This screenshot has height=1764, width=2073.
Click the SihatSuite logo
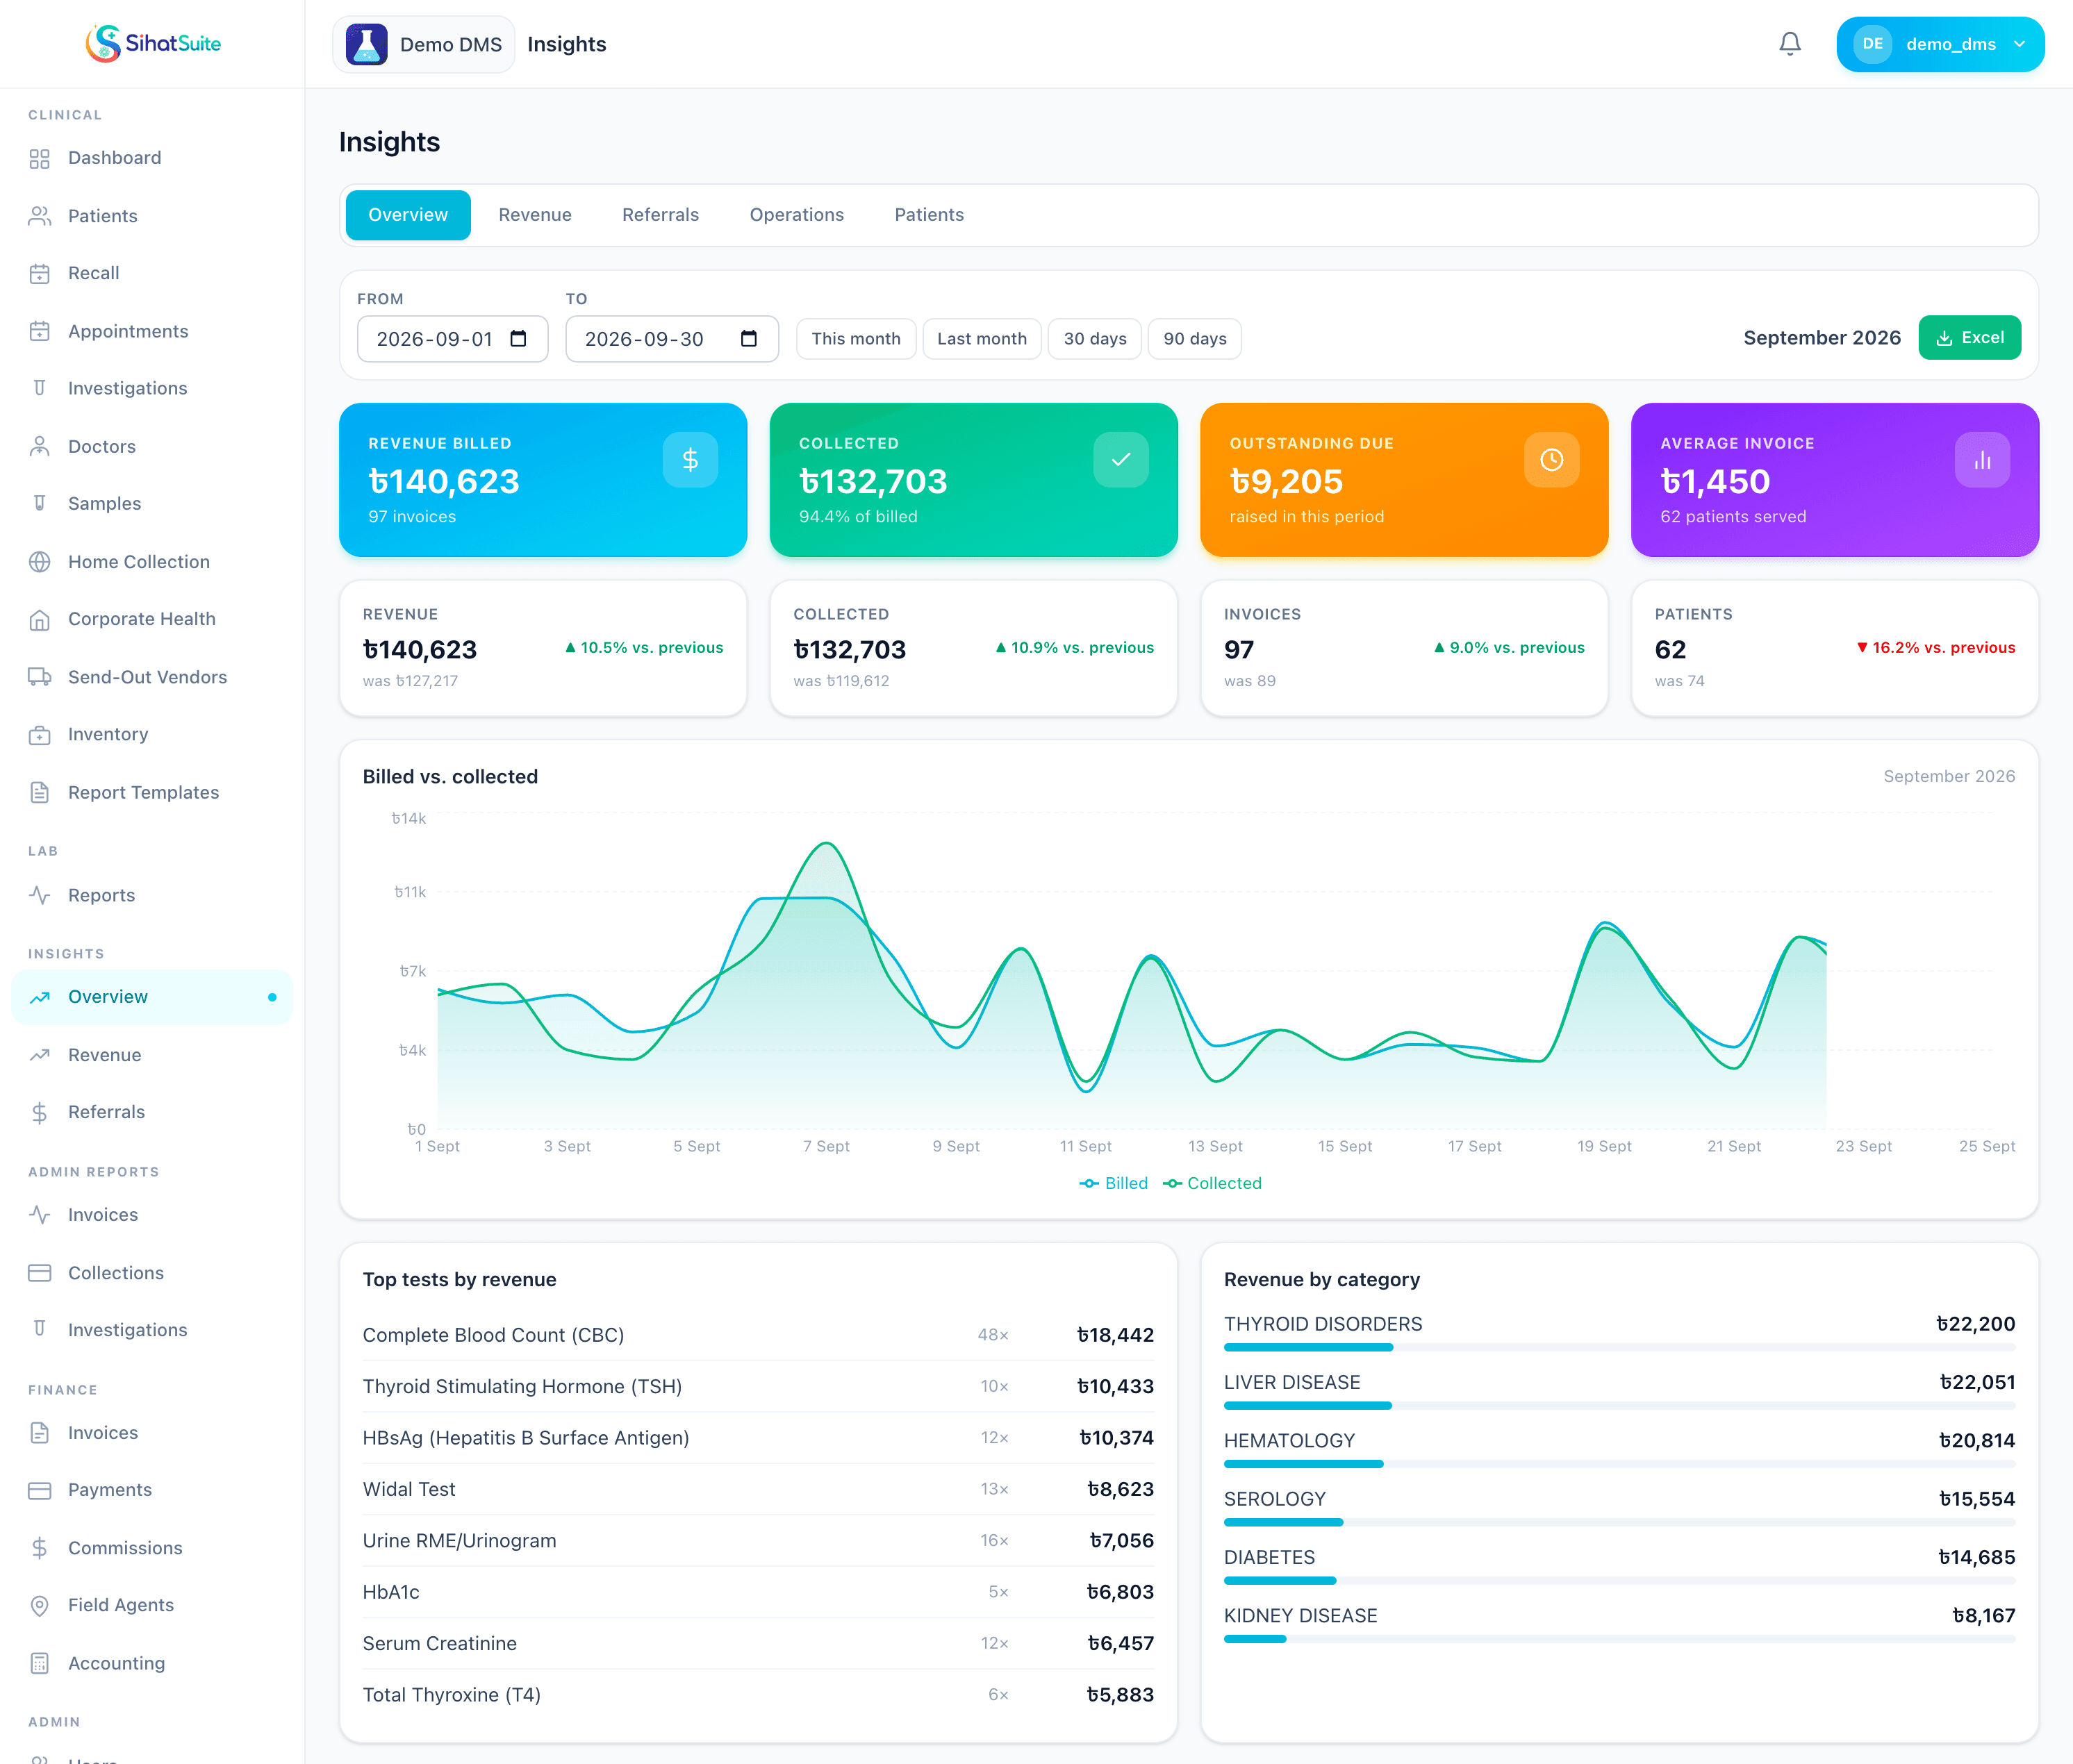(152, 44)
